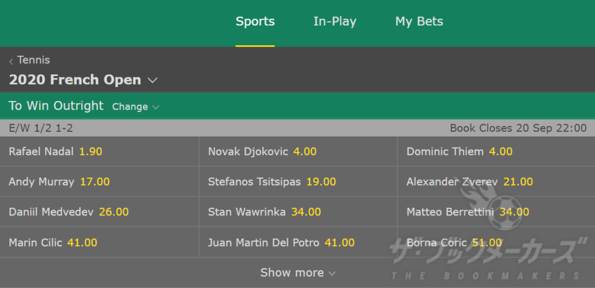The width and height of the screenshot is (595, 288).
Task: Expand the Show more players list
Action: click(297, 272)
